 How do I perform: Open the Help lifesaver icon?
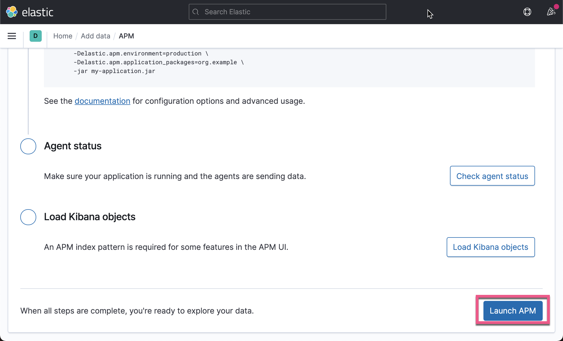click(527, 12)
